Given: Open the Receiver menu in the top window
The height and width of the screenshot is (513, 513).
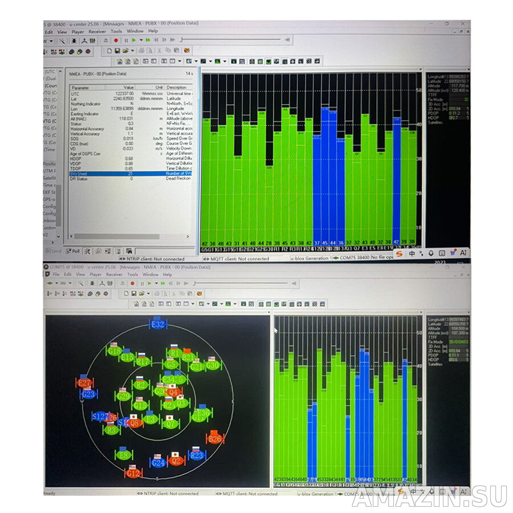Looking at the screenshot, I should click(97, 31).
